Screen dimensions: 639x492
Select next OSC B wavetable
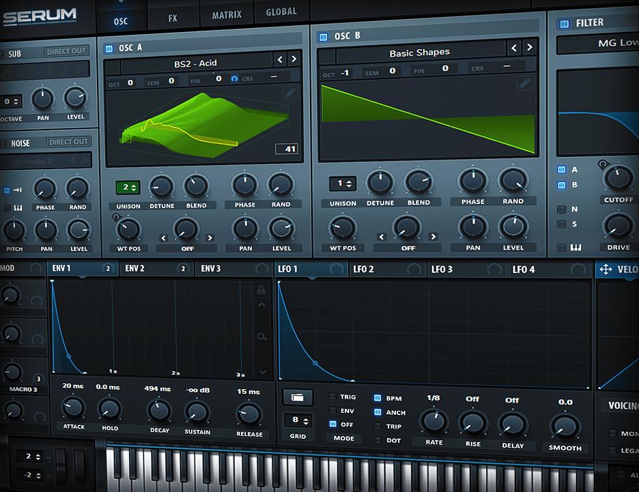(x=529, y=47)
